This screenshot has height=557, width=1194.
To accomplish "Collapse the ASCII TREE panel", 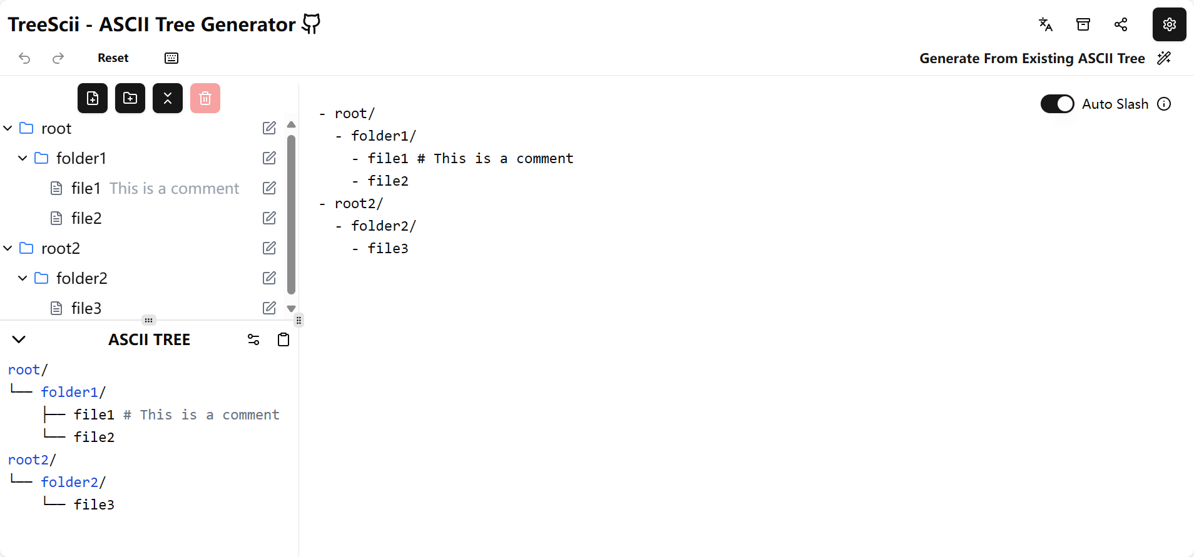I will click(19, 339).
